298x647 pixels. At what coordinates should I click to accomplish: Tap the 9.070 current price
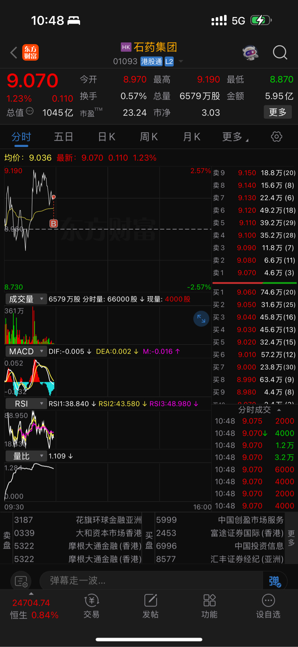(x=32, y=80)
